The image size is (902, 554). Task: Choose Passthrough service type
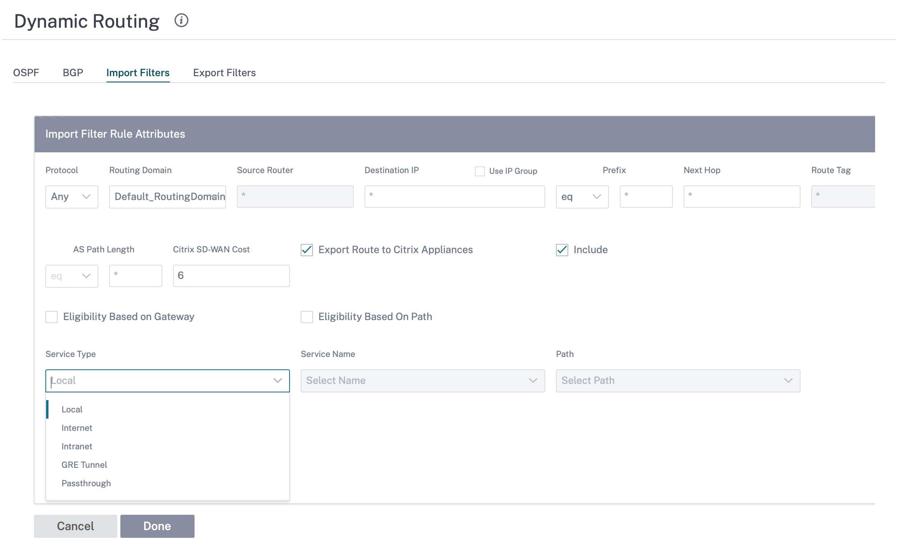coord(168,483)
